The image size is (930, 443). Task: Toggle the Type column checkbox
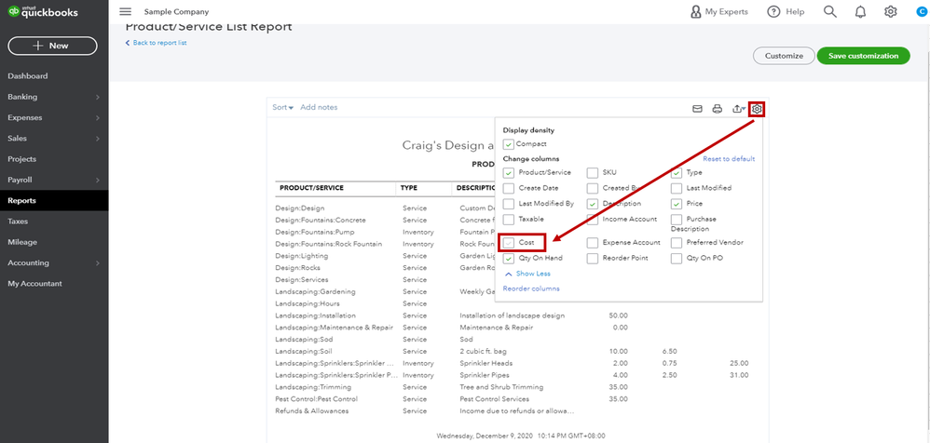click(x=677, y=173)
